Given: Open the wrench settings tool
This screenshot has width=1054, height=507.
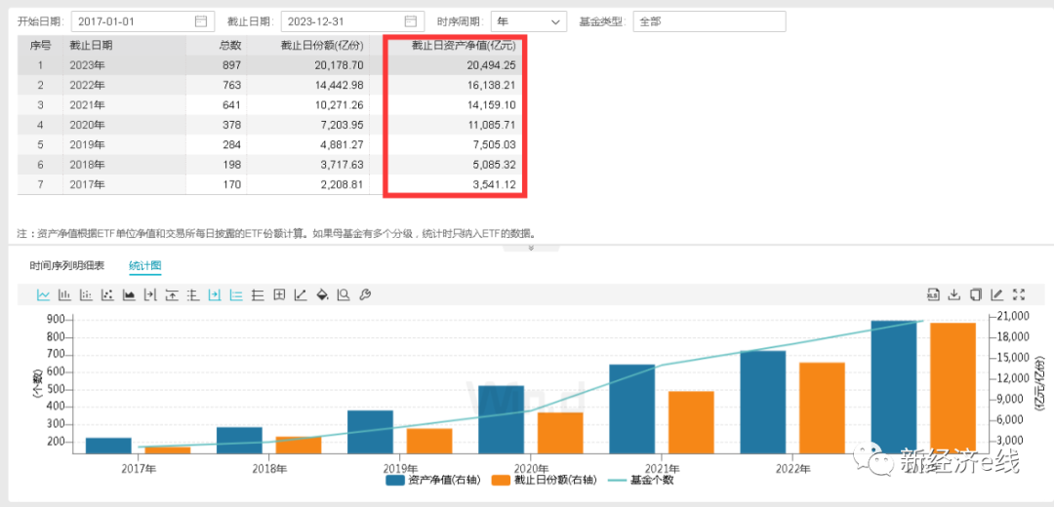Looking at the screenshot, I should 365,294.
